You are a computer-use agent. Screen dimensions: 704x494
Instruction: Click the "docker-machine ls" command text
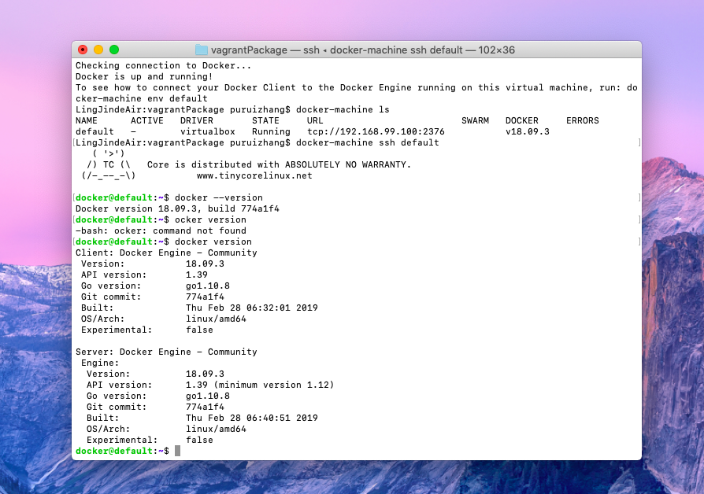pos(343,109)
